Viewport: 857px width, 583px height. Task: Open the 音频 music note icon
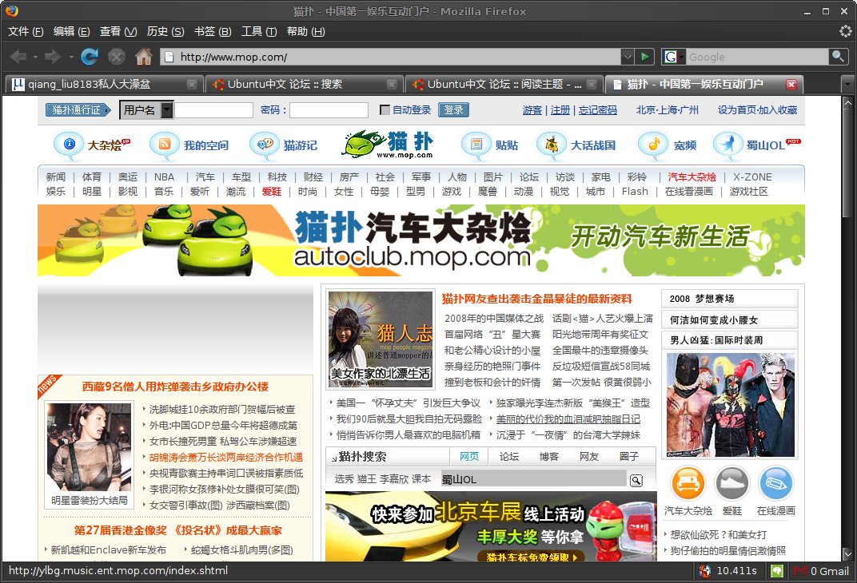point(653,145)
